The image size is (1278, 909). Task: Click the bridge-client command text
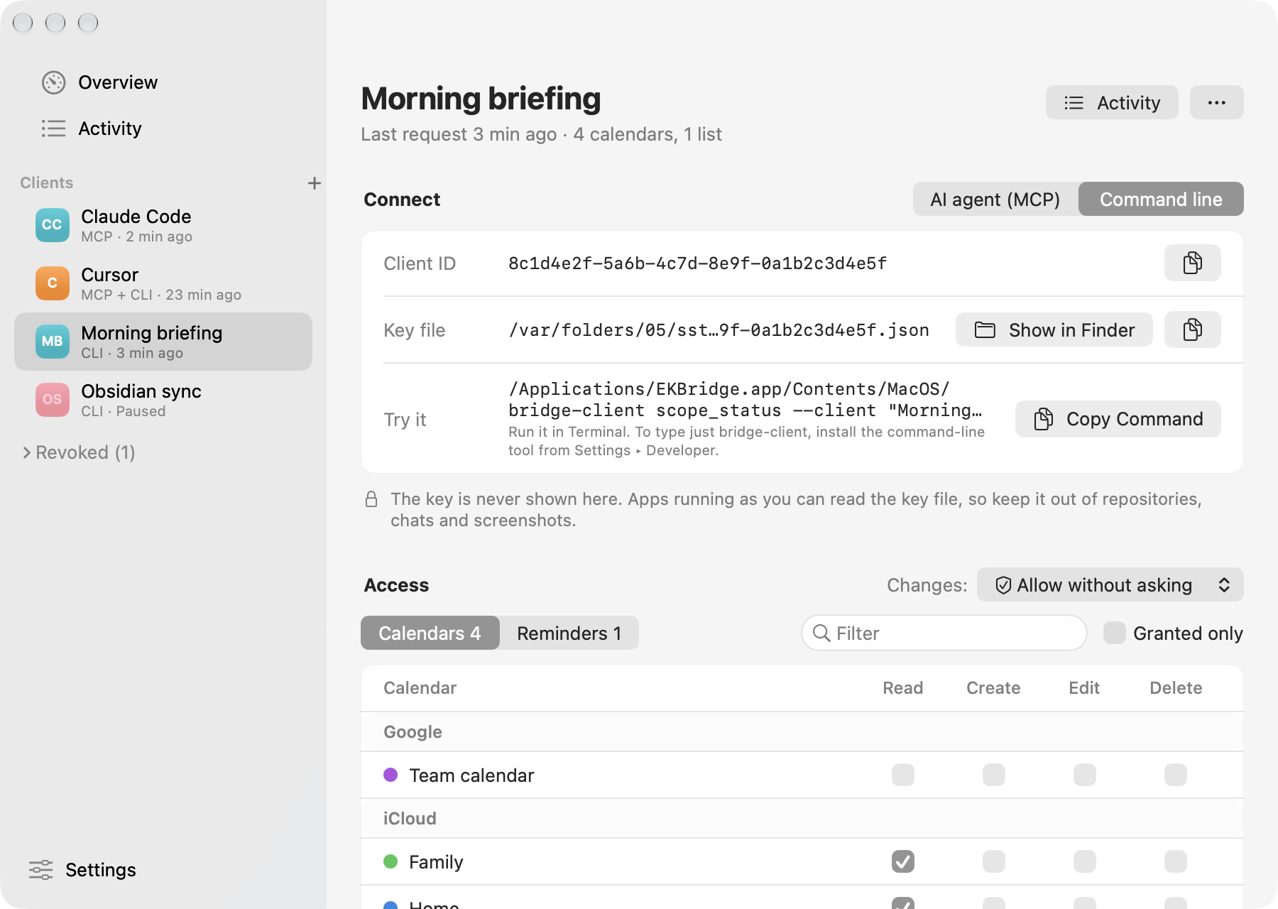tap(745, 400)
